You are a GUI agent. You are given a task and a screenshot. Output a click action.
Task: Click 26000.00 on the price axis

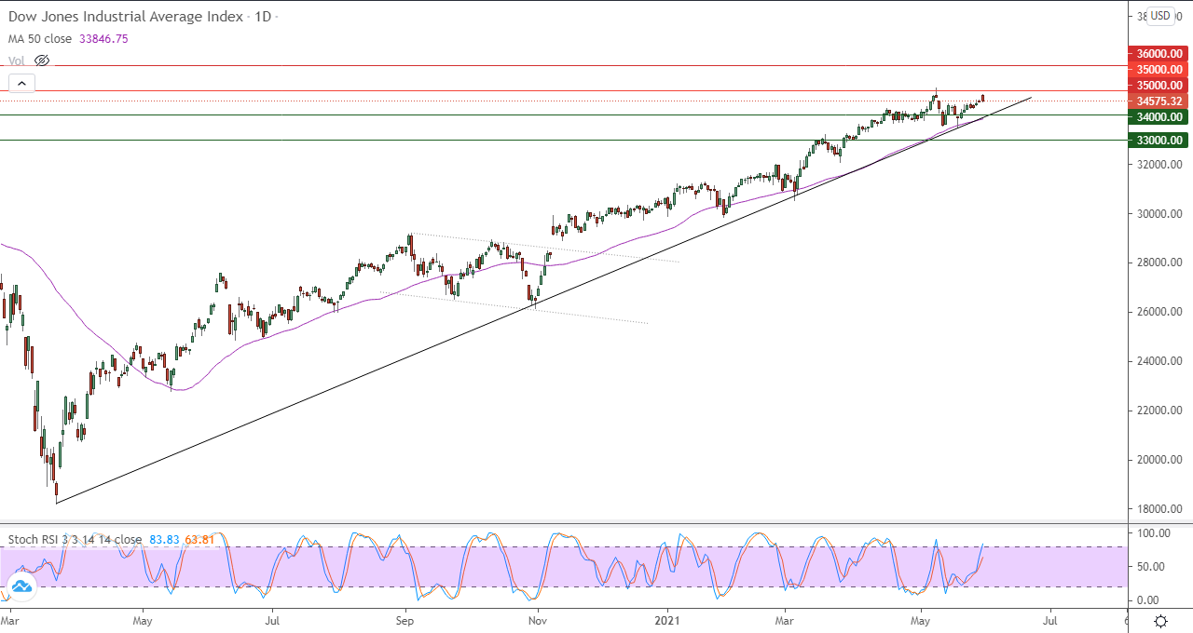coord(1160,312)
